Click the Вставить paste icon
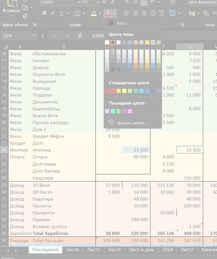 coord(12,3)
